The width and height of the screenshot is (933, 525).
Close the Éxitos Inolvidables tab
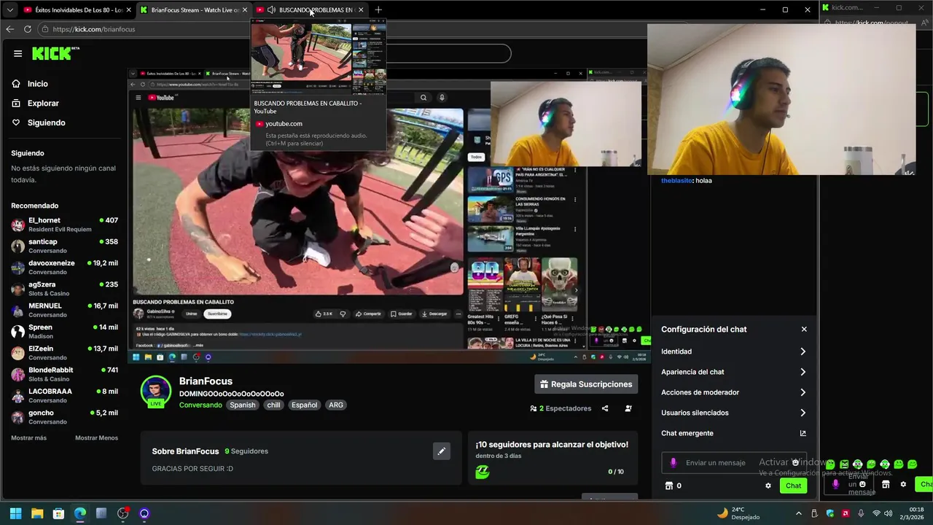128,10
